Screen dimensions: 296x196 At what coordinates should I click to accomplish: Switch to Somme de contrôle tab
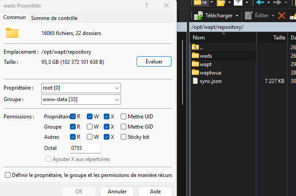pyautogui.click(x=54, y=18)
